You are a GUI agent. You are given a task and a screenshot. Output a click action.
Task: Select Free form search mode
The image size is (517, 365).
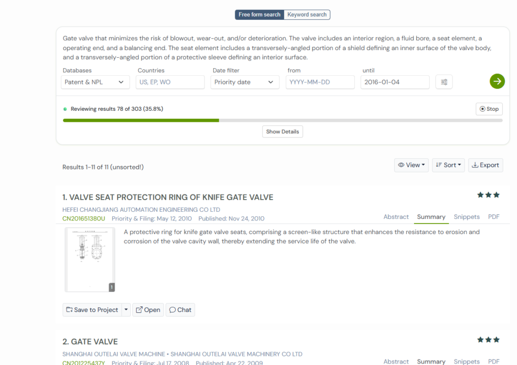point(260,15)
